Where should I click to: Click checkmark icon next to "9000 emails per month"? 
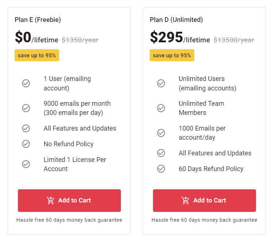tap(26, 108)
